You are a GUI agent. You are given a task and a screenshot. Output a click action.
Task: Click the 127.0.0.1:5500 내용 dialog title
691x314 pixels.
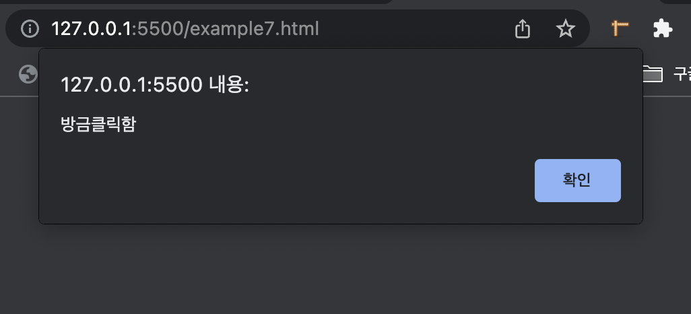155,85
